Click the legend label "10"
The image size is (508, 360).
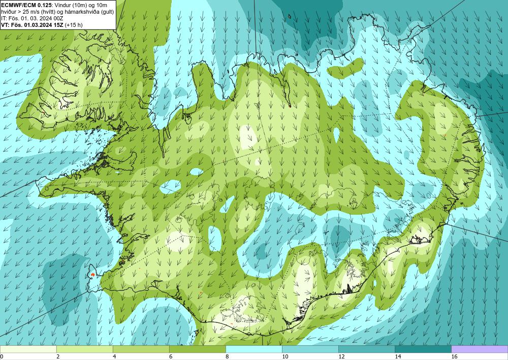[285, 357]
